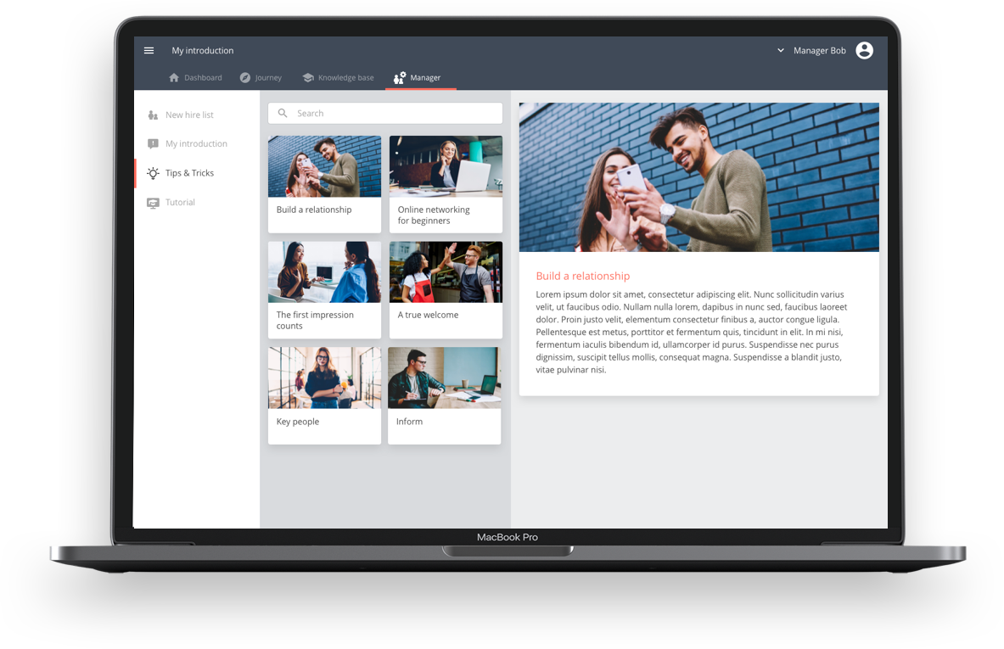The height and width of the screenshot is (649, 1004).
Task: Open My introduction in sidebar
Action: point(197,144)
